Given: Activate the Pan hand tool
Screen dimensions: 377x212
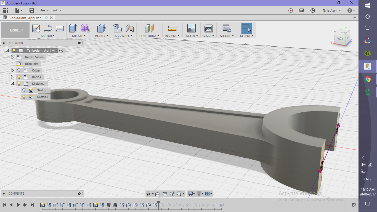Looking at the screenshot, I should pyautogui.click(x=165, y=194).
